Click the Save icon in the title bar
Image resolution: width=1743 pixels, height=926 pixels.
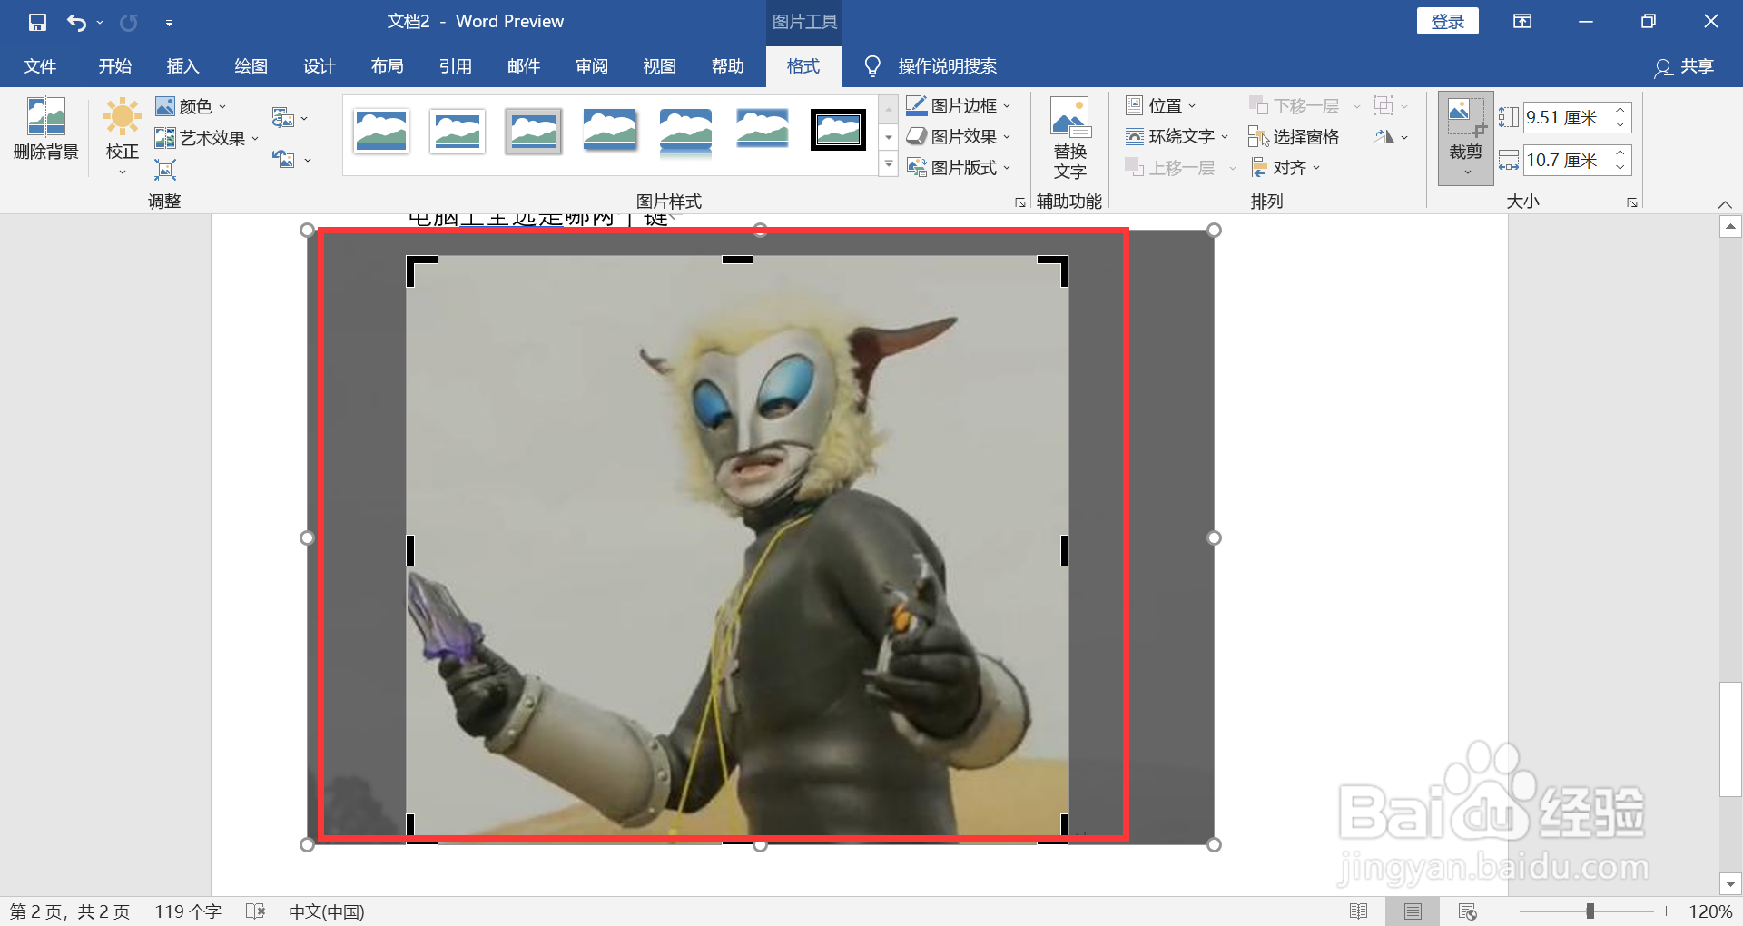[x=37, y=22]
